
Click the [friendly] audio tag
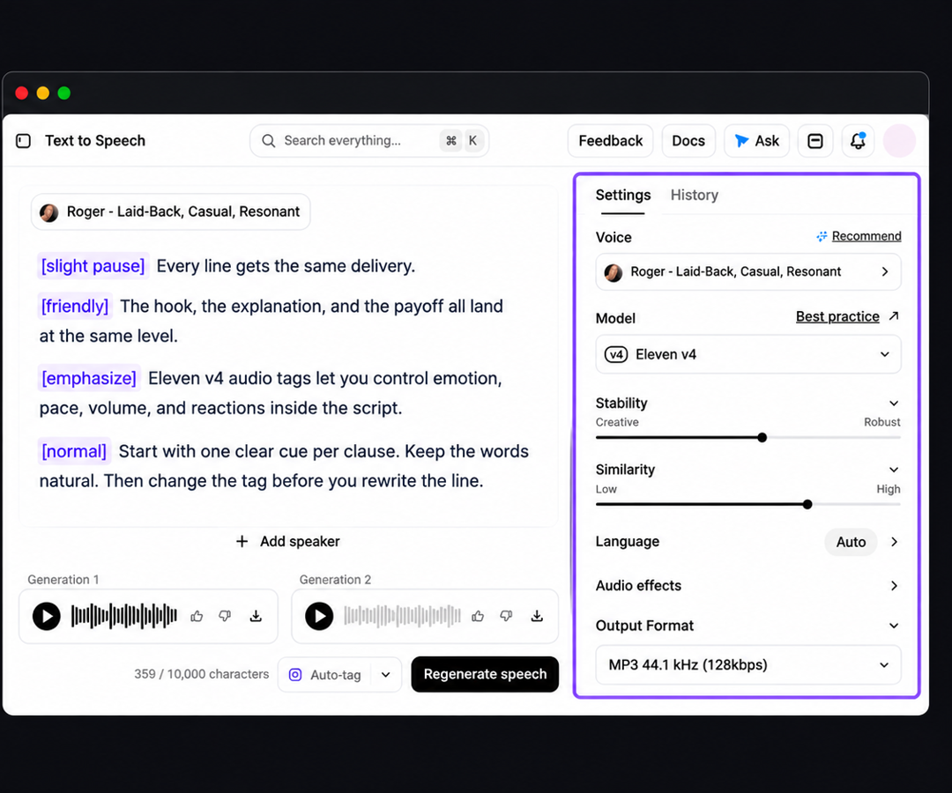pyautogui.click(x=75, y=306)
